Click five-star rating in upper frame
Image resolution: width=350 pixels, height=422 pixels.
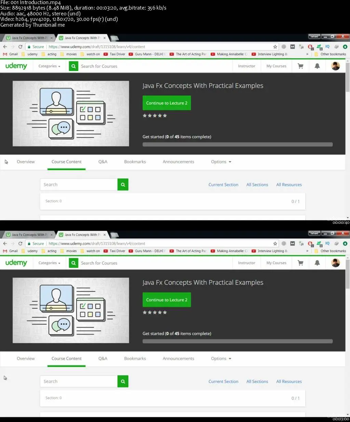tap(155, 116)
